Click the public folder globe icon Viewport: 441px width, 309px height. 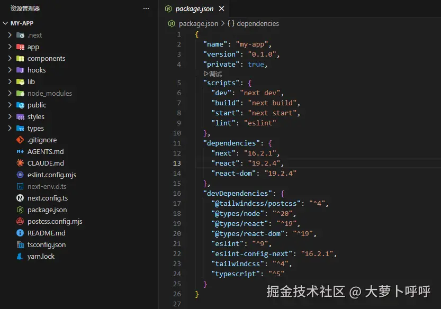[20, 105]
